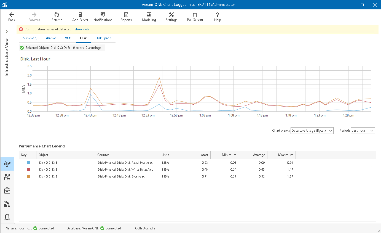Open the Notifications toolbar item
381x233 pixels.
point(103,17)
